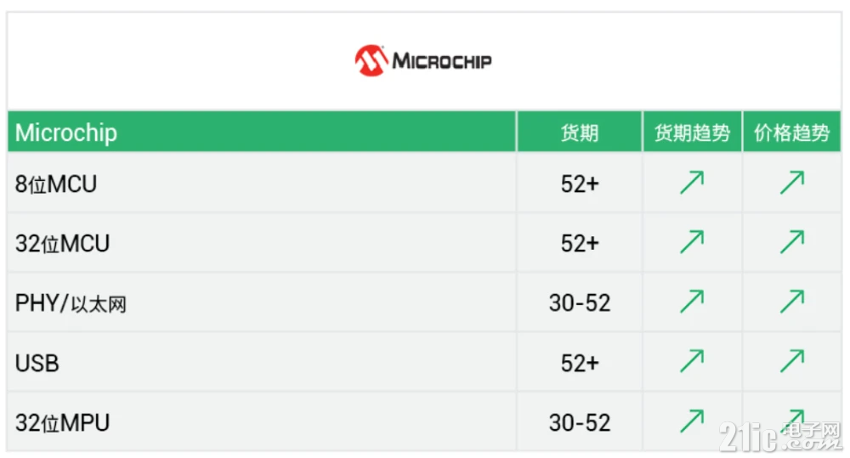Image resolution: width=850 pixels, height=458 pixels.
Task: Select the lead-time trend arrow for 8位MCU
Action: click(x=692, y=183)
